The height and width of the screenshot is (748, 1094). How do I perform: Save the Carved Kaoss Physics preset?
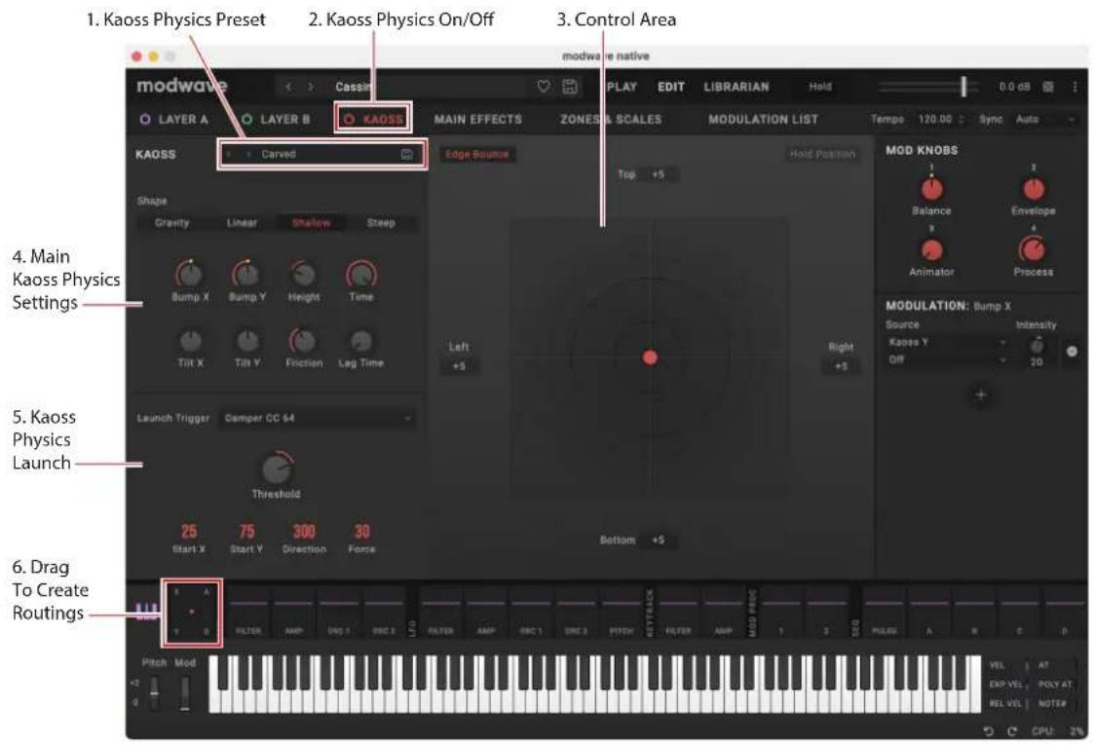pyautogui.click(x=407, y=154)
